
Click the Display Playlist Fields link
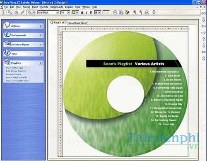(x=17, y=81)
